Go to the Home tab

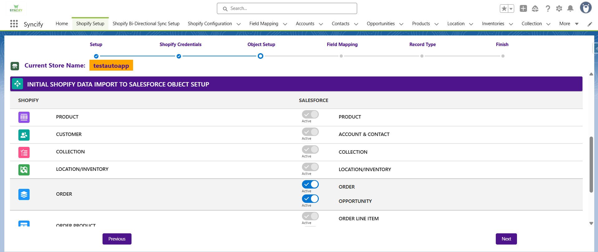click(x=62, y=24)
